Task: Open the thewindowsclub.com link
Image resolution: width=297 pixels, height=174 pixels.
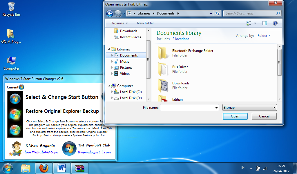Action: 94,152
